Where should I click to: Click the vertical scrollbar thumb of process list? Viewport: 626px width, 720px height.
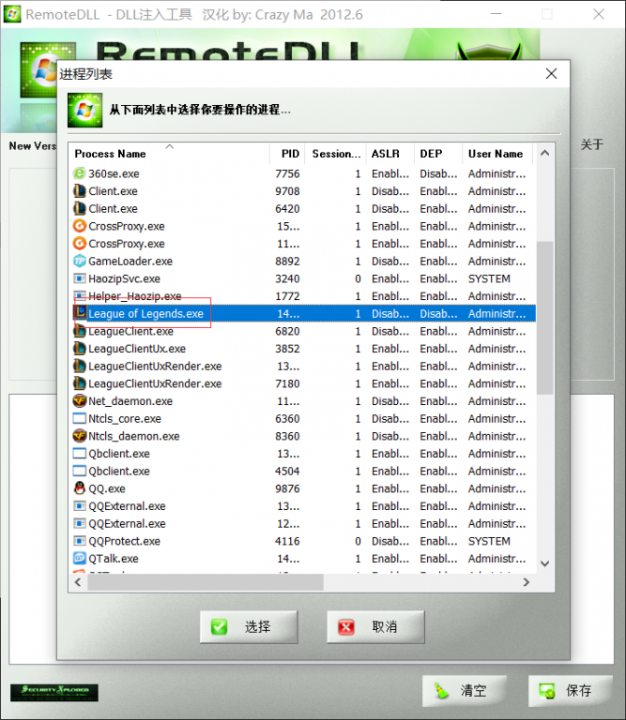[x=545, y=318]
